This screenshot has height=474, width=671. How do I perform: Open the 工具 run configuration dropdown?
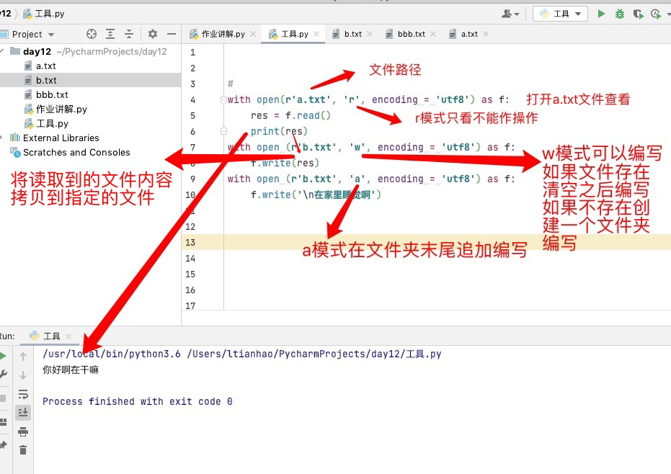click(560, 14)
